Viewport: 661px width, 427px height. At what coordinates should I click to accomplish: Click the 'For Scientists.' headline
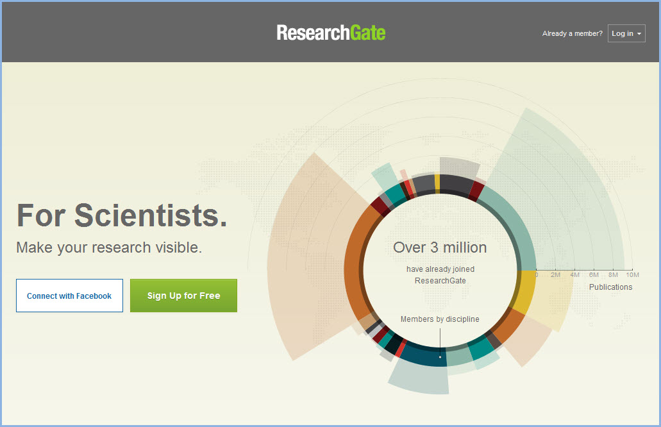click(122, 215)
